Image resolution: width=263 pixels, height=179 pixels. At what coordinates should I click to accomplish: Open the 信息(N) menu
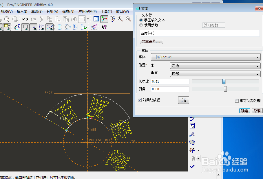click(68, 12)
